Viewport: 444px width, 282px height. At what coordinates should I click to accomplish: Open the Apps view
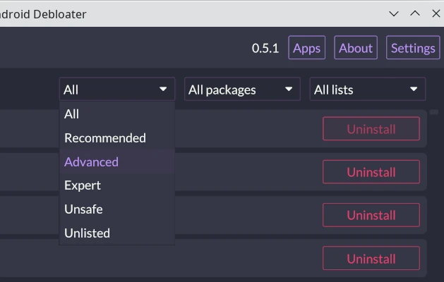(306, 48)
